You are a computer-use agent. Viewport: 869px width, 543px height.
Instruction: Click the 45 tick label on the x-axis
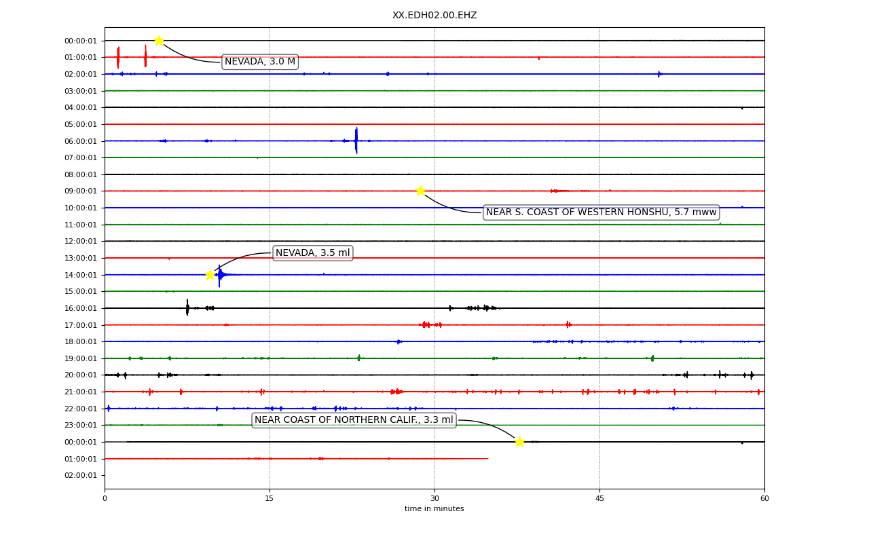(x=599, y=499)
